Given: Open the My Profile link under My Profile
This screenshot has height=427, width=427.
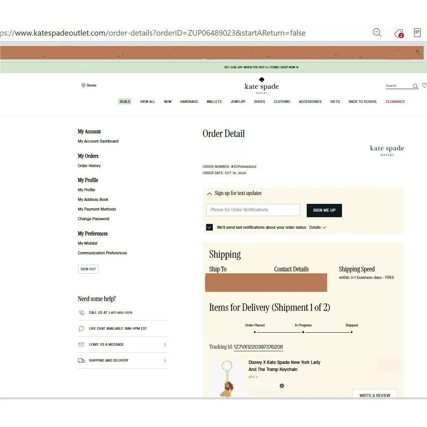Looking at the screenshot, I should (x=86, y=190).
